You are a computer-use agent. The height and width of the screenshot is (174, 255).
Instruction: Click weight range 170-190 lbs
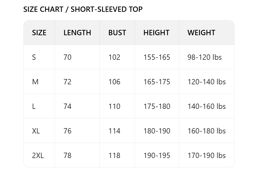207,155
